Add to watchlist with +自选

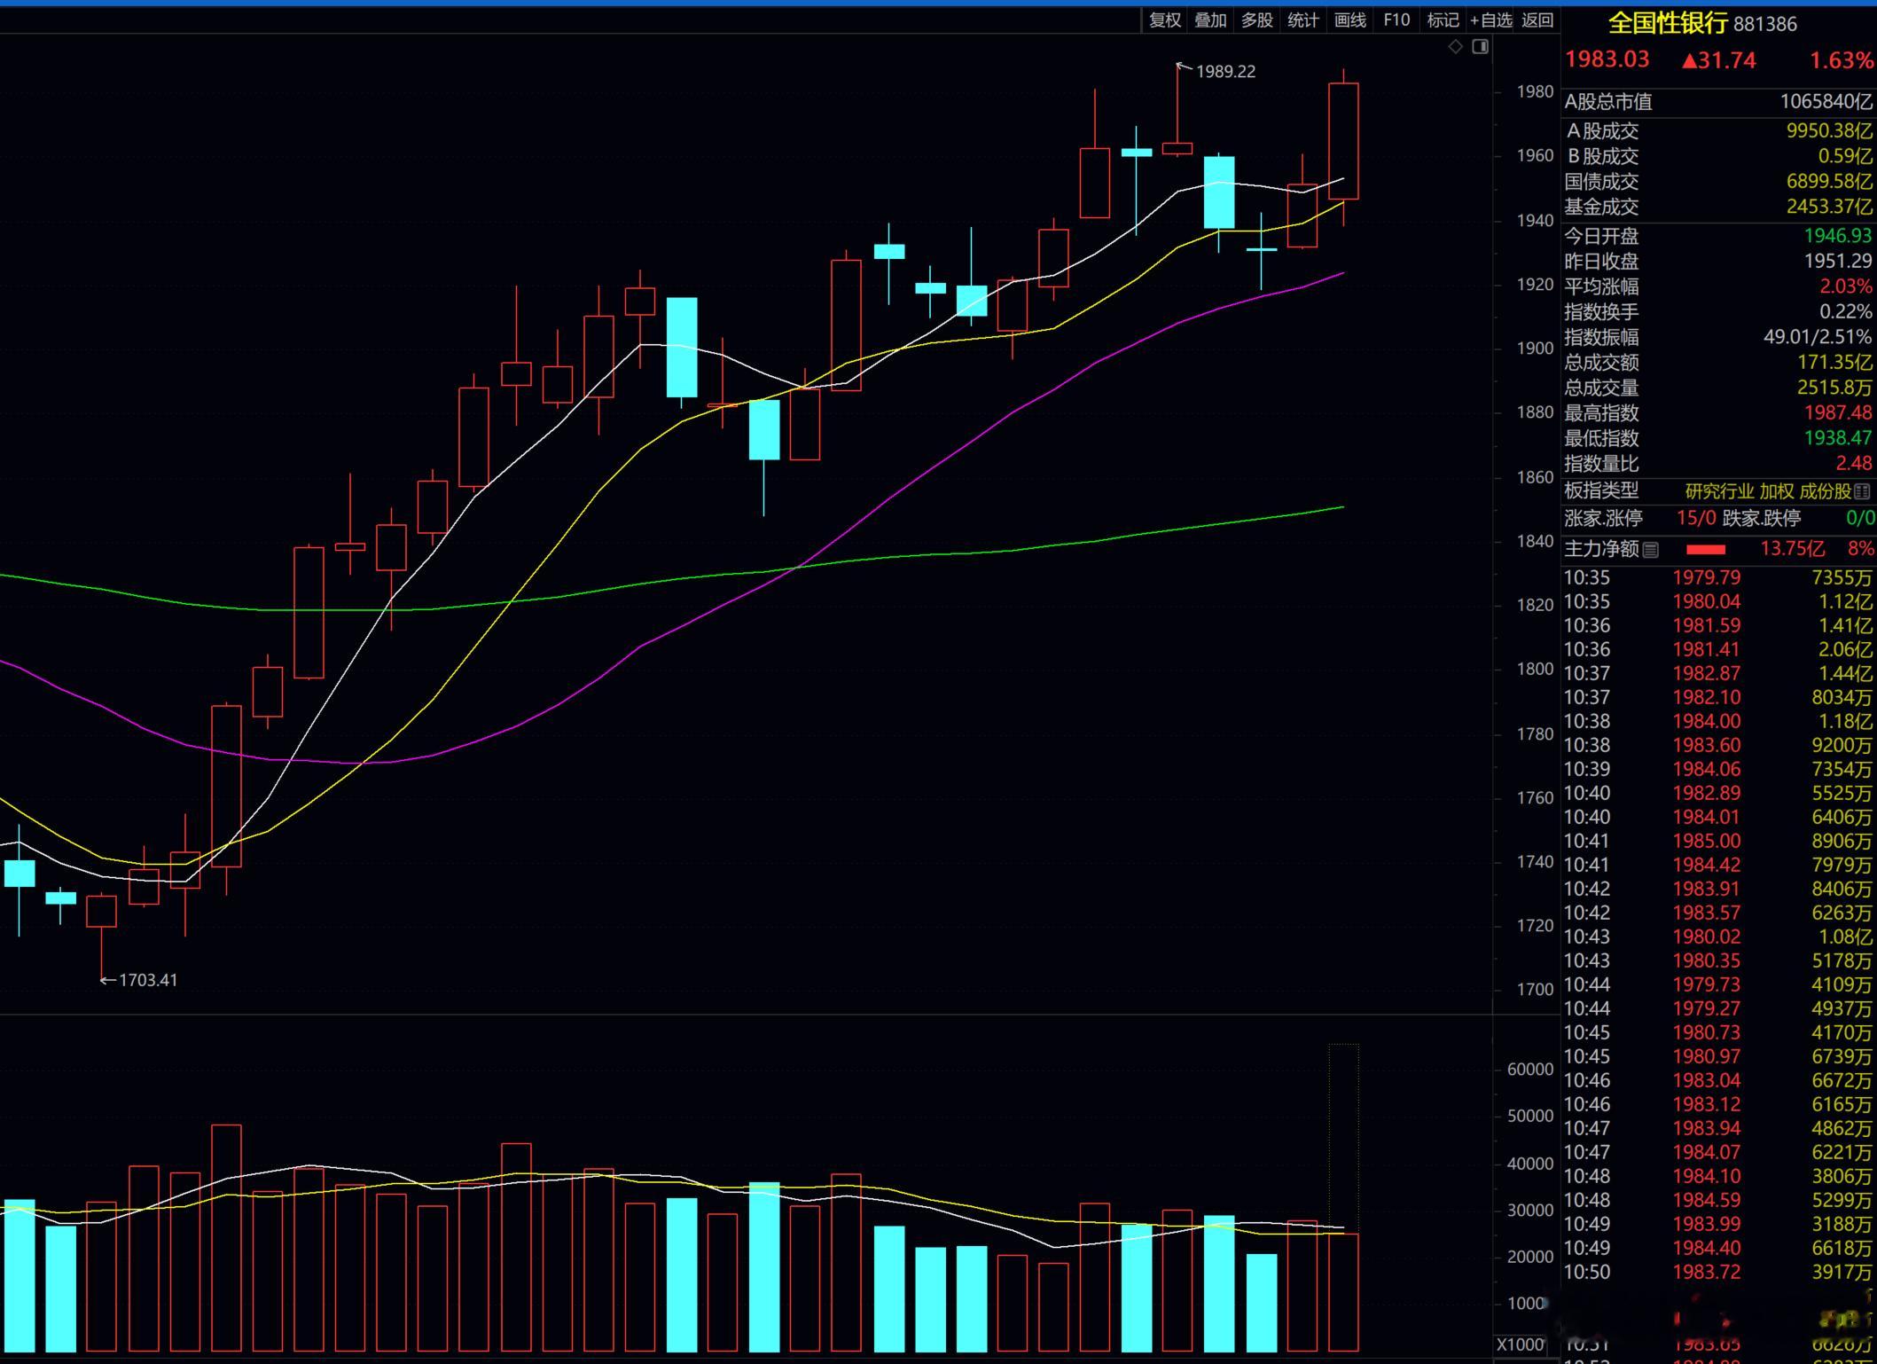1490,20
